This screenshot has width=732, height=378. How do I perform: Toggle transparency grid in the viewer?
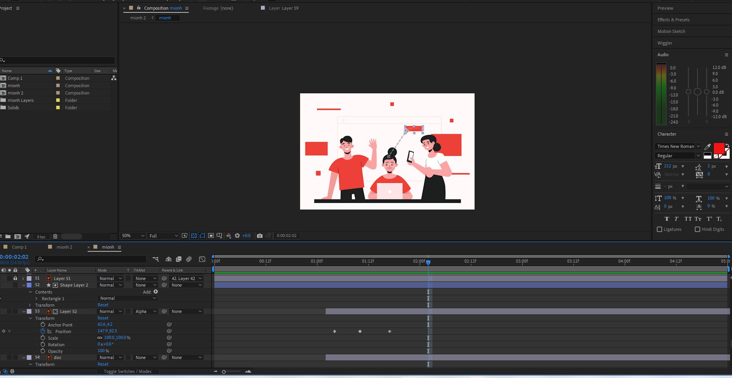pos(193,235)
